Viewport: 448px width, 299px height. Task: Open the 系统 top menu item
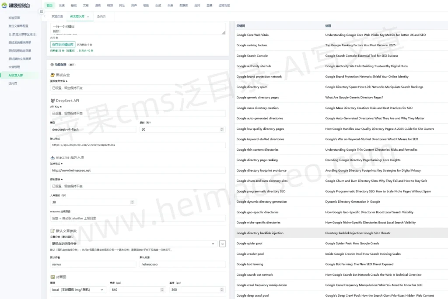(62, 5)
